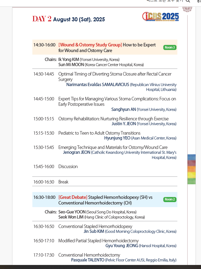Click the green Room 3 badge
The width and height of the screenshot is (201, 269).
170,47
